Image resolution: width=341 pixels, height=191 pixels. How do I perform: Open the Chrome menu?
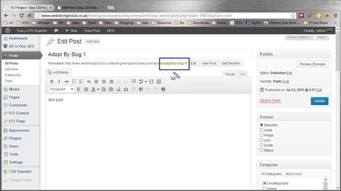(336, 15)
